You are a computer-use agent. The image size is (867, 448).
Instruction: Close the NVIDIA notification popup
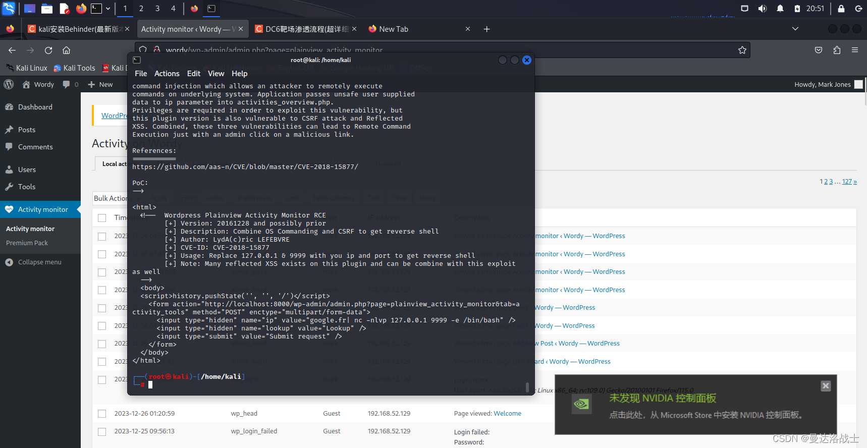(826, 386)
